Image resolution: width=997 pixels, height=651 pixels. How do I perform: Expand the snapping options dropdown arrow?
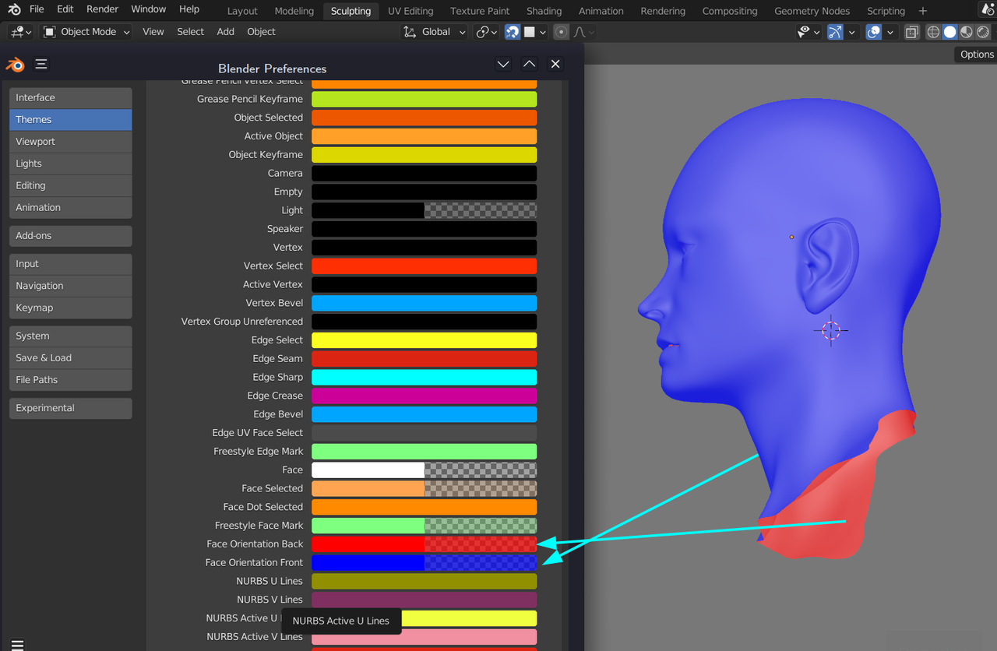(544, 32)
